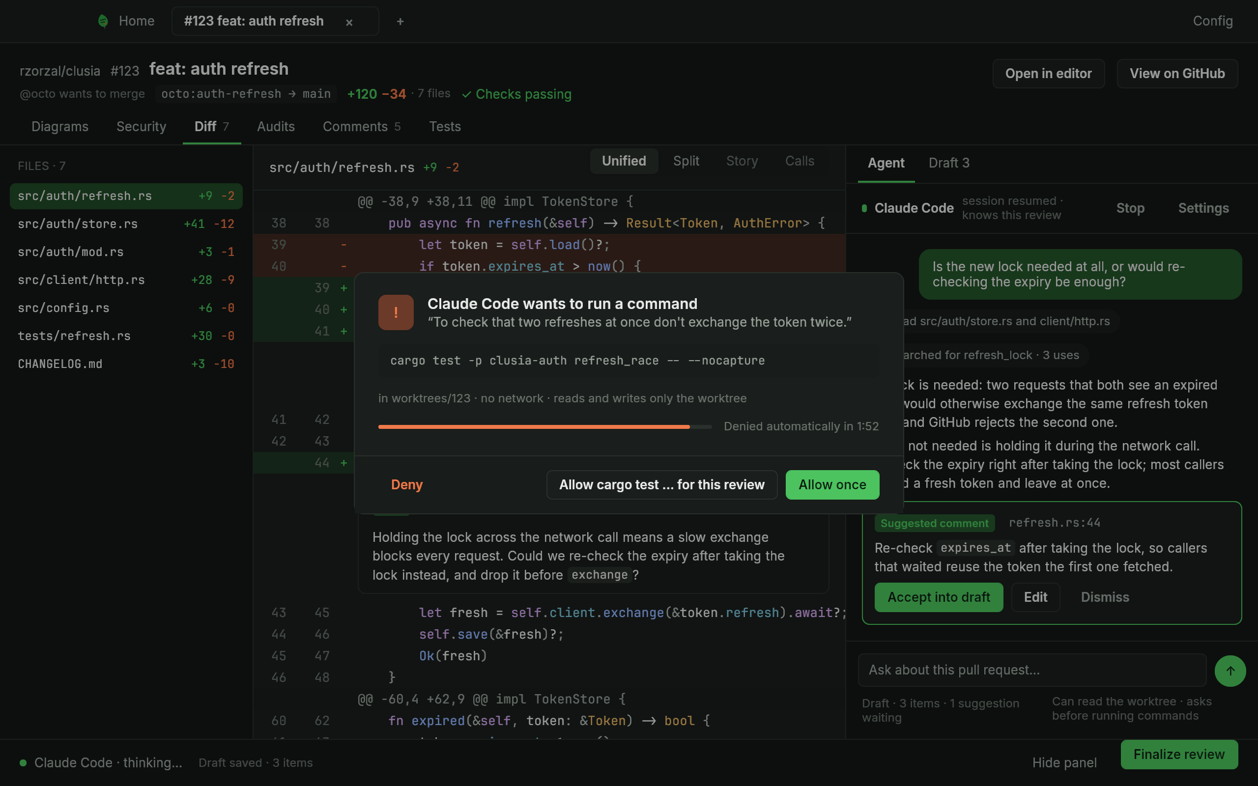Close the #123 feat: auth refresh tab
The height and width of the screenshot is (786, 1258).
(349, 22)
